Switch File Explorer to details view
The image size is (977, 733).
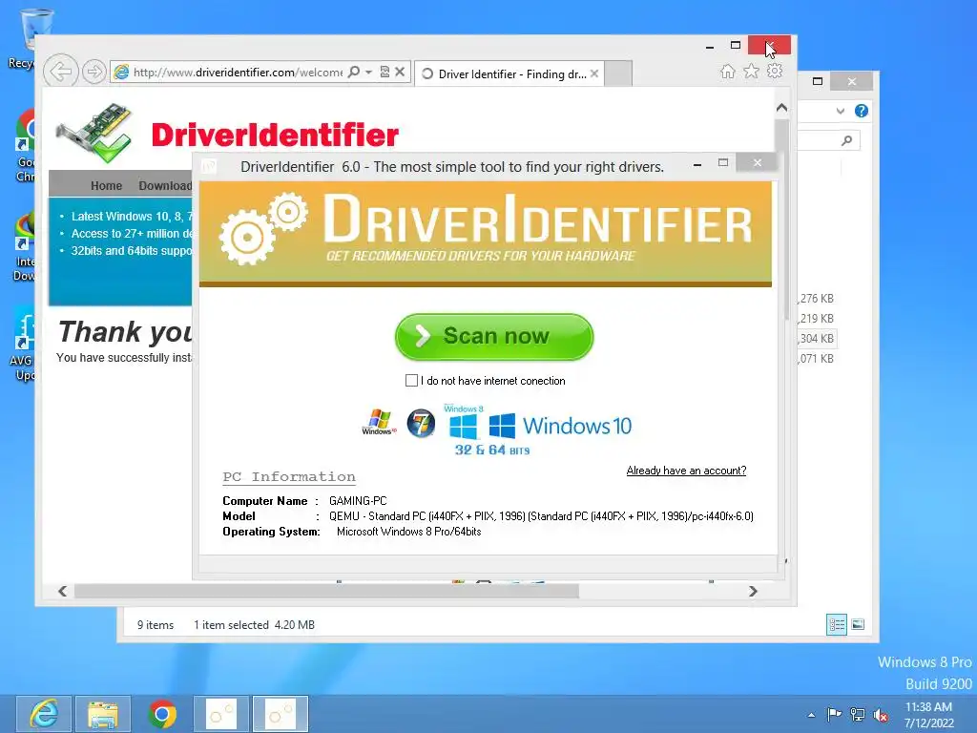[x=836, y=624]
